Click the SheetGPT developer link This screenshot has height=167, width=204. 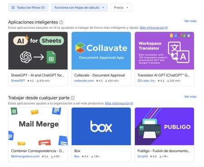18,81
